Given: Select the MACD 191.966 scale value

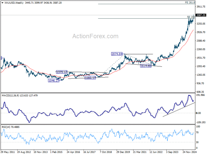Looking at the screenshot, I should 200,95.
